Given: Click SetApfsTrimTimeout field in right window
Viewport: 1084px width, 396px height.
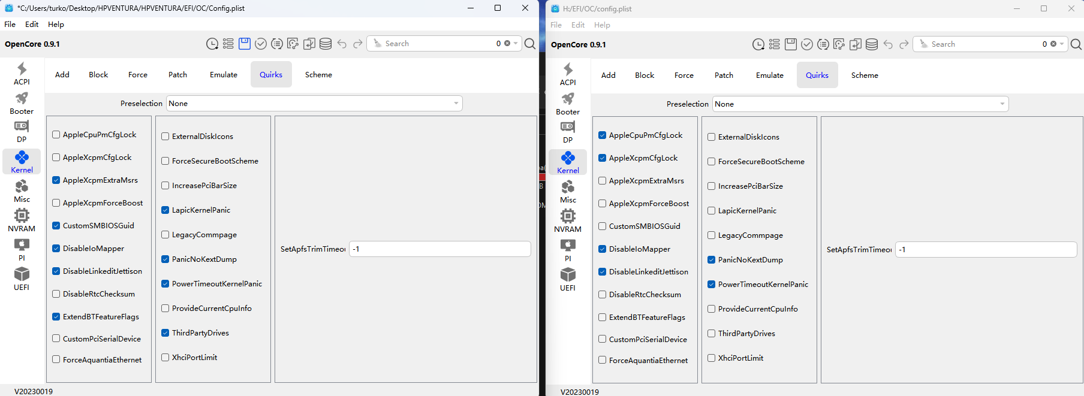Looking at the screenshot, I should (x=986, y=250).
